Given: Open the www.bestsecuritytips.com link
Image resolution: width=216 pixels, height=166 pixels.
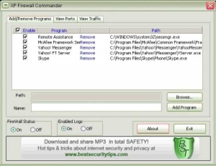Looking at the screenshot, I should [x=96, y=154].
